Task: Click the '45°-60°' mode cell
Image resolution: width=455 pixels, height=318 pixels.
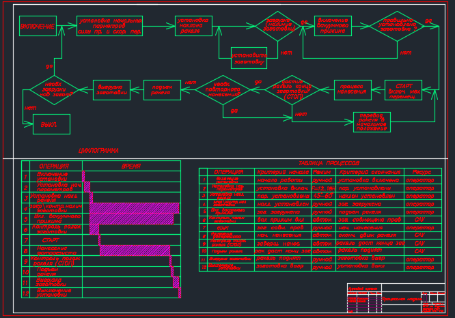Action: (322, 196)
